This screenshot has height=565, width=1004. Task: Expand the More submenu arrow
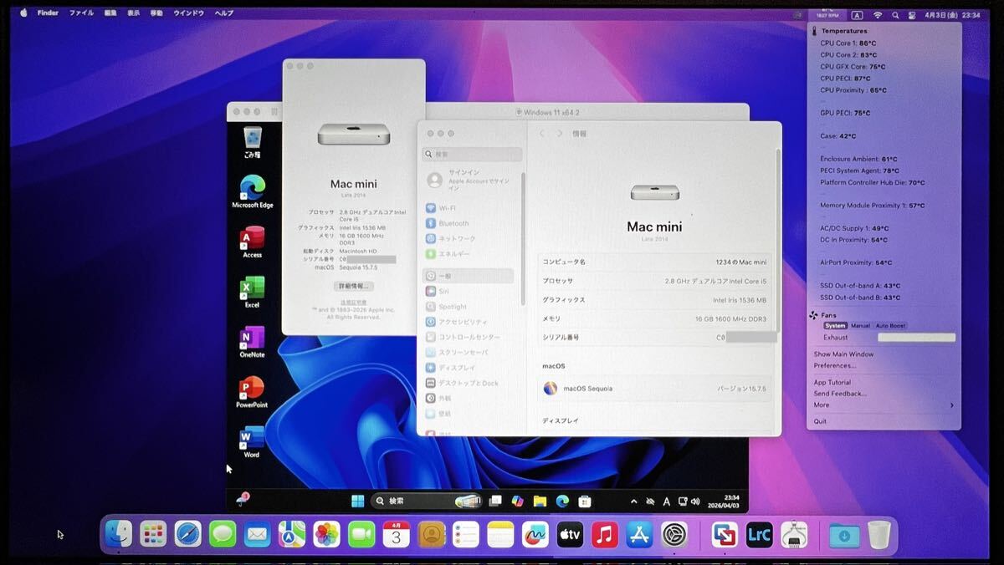pyautogui.click(x=951, y=405)
